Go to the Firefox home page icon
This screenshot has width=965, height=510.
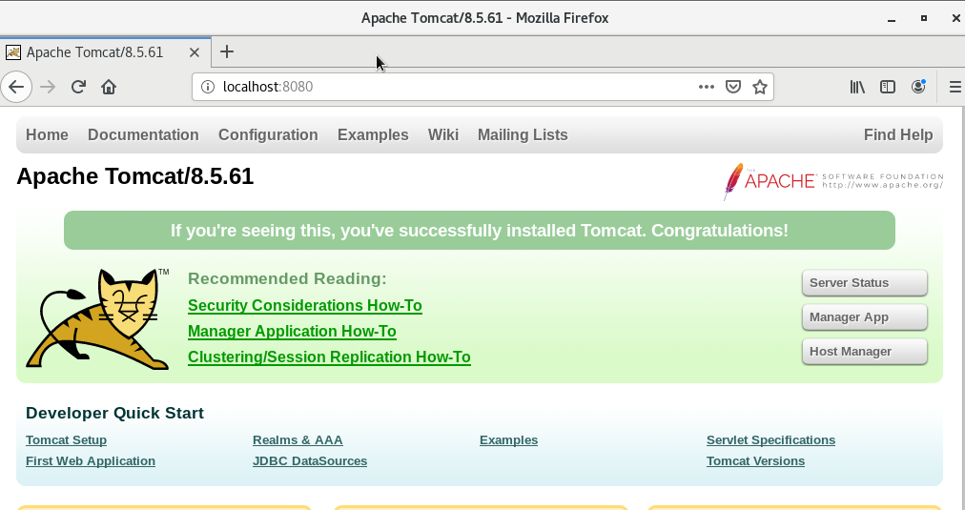pyautogui.click(x=109, y=87)
